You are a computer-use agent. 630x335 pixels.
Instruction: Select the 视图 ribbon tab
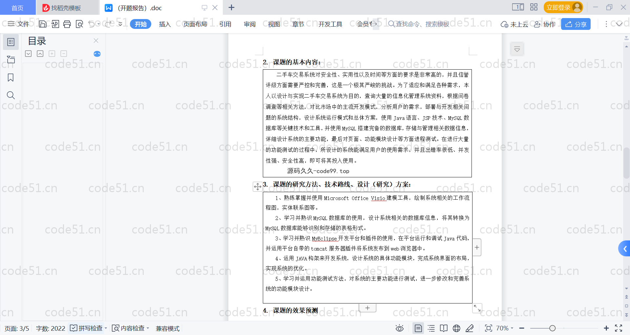tap(274, 24)
